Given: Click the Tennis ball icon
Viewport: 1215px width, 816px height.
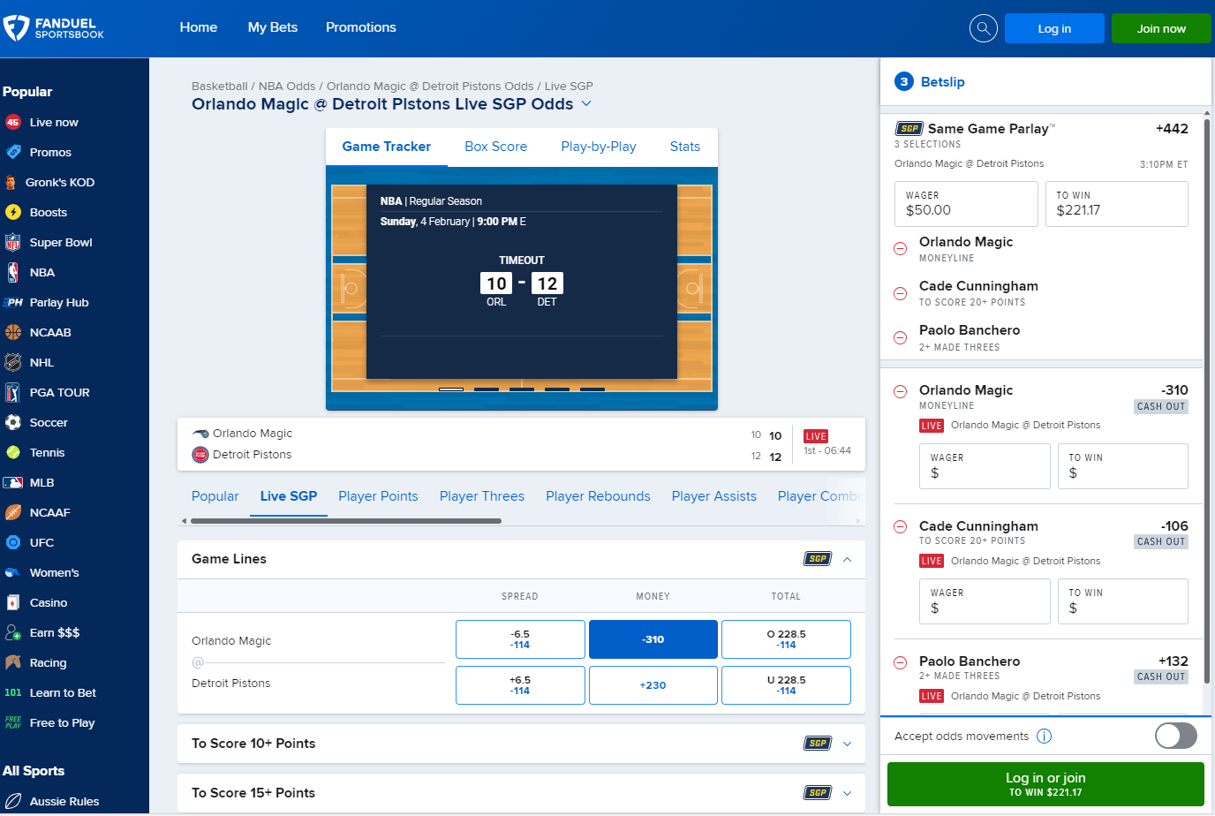Looking at the screenshot, I should pyautogui.click(x=13, y=453).
